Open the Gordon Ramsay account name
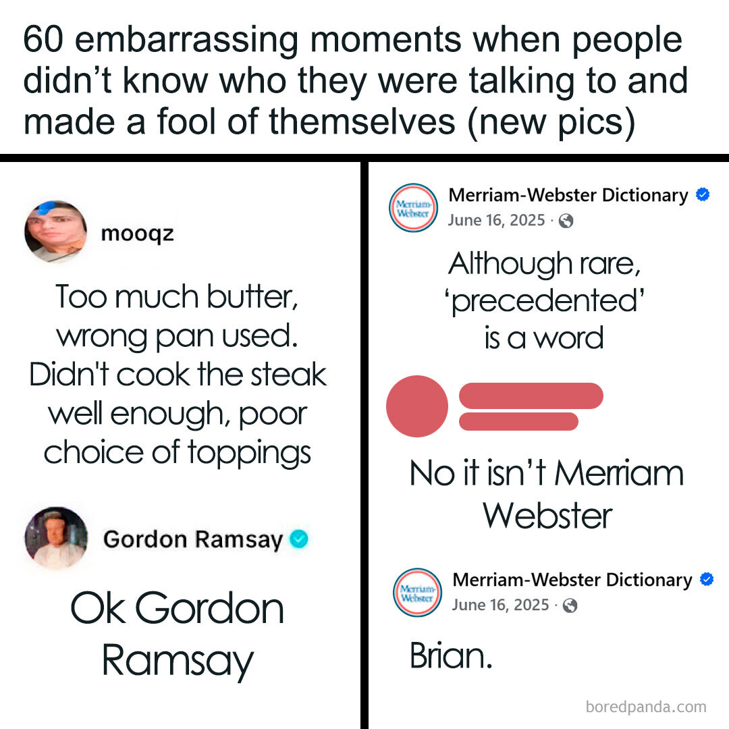 (x=193, y=540)
